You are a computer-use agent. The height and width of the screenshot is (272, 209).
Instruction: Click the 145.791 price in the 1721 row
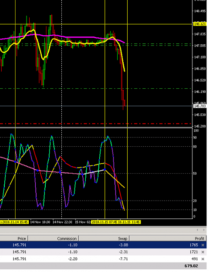pos(20,252)
